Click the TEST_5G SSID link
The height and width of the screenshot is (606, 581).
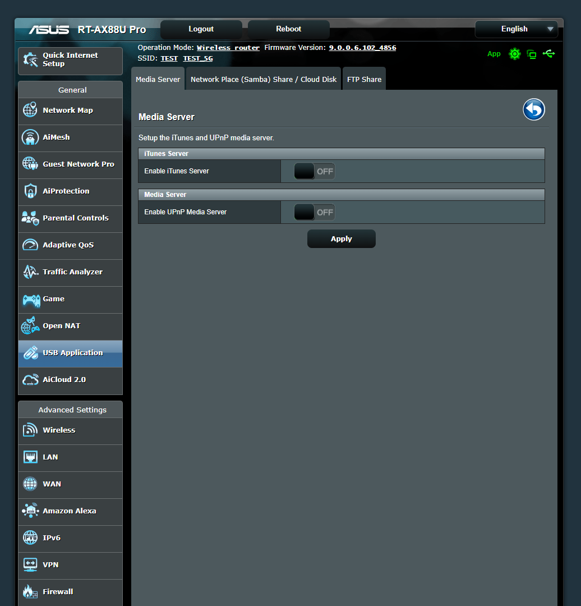[198, 58]
